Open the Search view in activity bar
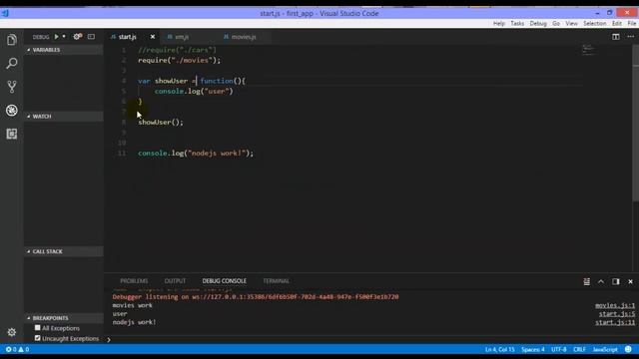The width and height of the screenshot is (639, 359). pos(12,63)
